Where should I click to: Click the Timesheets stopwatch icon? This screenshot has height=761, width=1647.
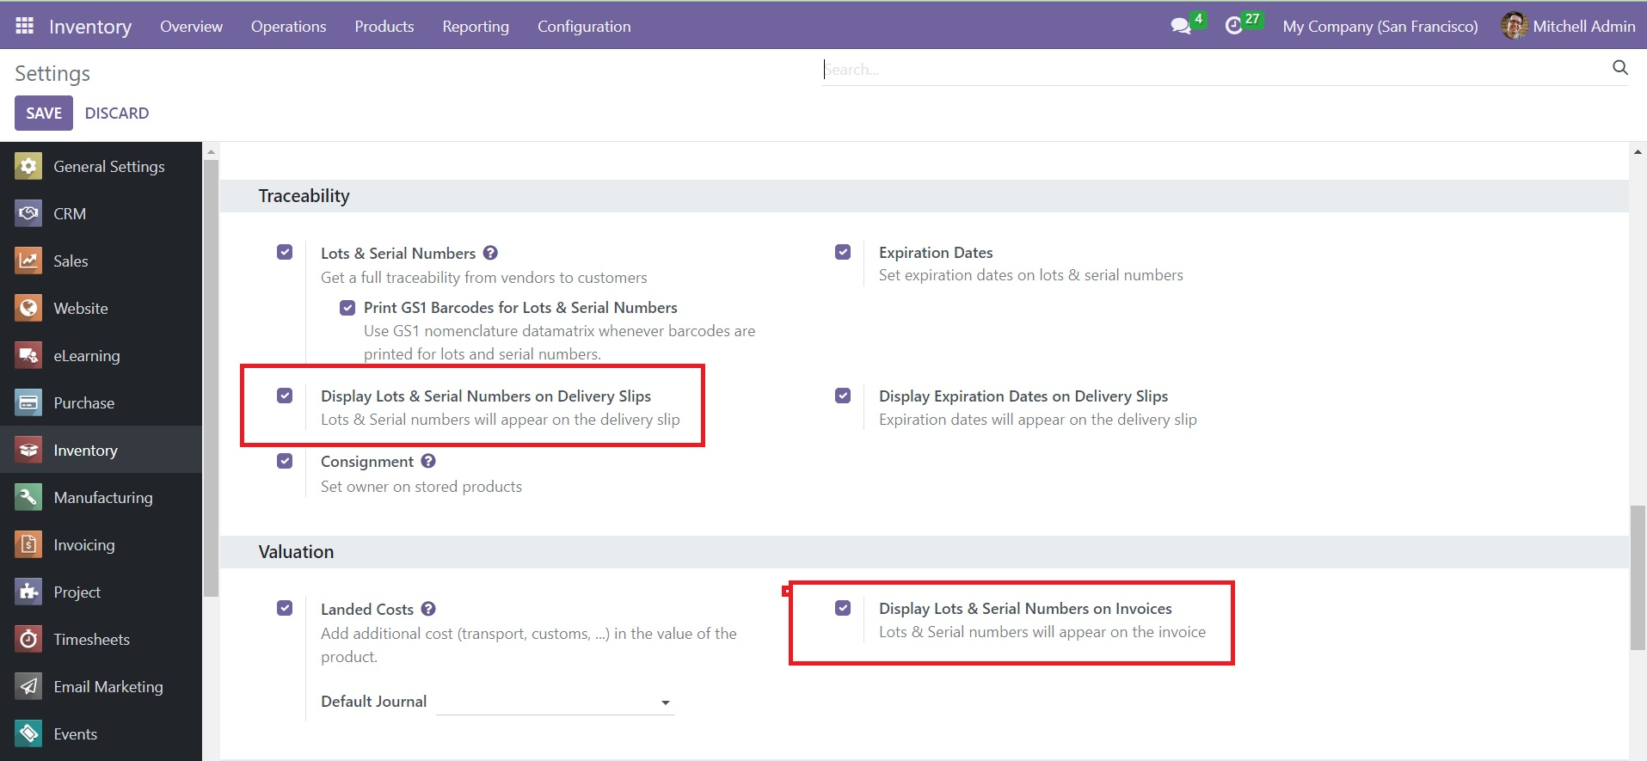point(28,639)
